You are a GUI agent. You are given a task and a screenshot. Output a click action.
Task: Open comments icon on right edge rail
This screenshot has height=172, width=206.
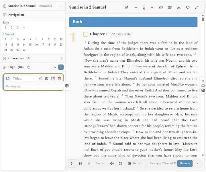point(203,86)
